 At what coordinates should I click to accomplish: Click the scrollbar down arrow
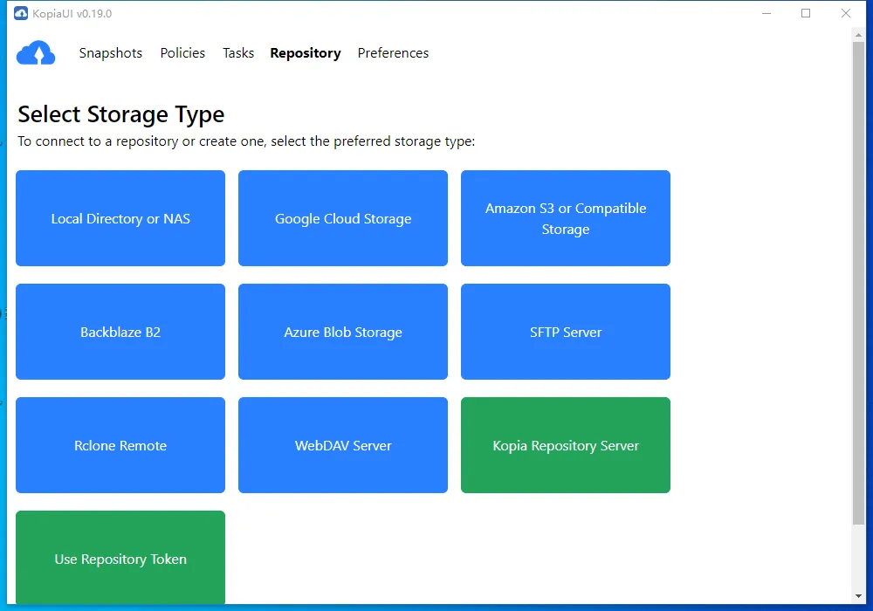[858, 596]
